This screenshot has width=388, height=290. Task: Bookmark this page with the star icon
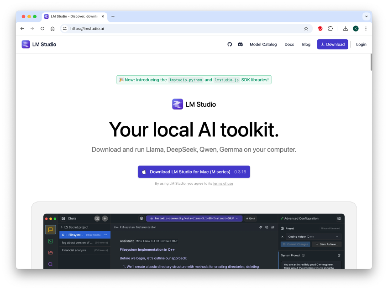(306, 29)
